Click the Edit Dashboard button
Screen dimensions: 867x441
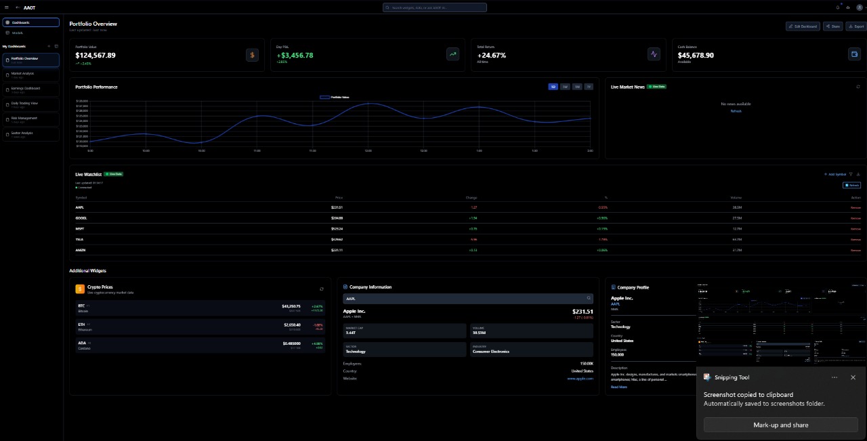click(803, 26)
